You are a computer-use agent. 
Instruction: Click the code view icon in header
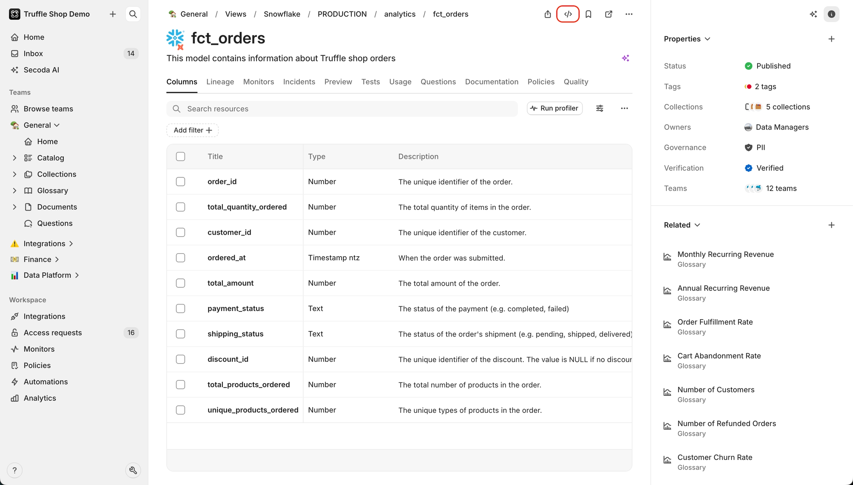point(568,14)
